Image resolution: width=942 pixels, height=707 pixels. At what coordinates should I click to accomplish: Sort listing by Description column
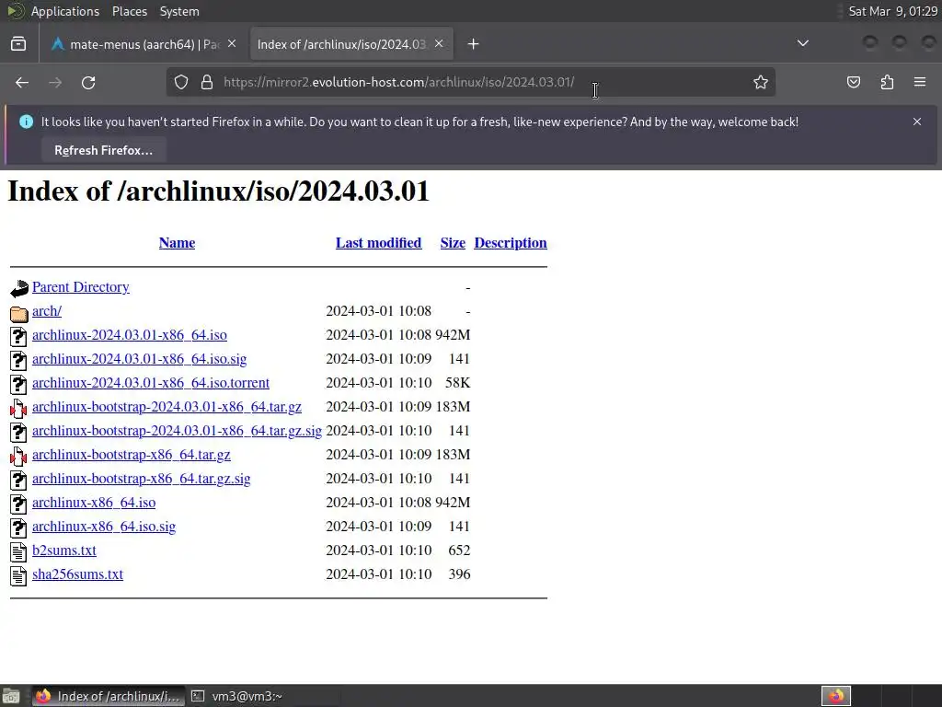[510, 243]
